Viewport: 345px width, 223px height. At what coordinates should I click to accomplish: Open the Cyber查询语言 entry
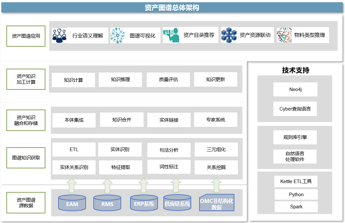pos(295,109)
